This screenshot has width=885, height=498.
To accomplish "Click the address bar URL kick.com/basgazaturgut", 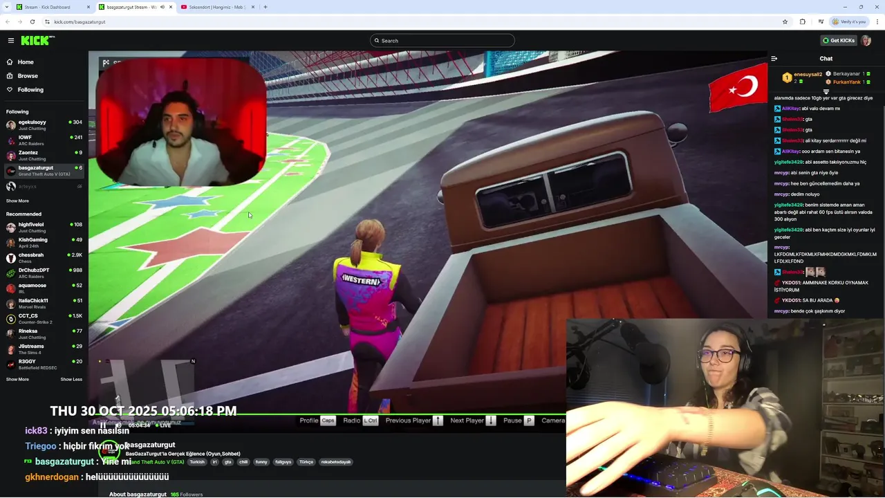I will pos(80,22).
